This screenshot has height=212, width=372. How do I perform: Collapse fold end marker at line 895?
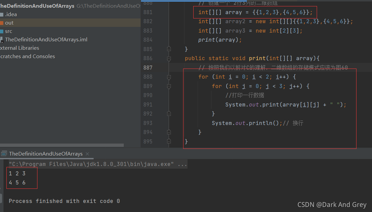pos(169,141)
